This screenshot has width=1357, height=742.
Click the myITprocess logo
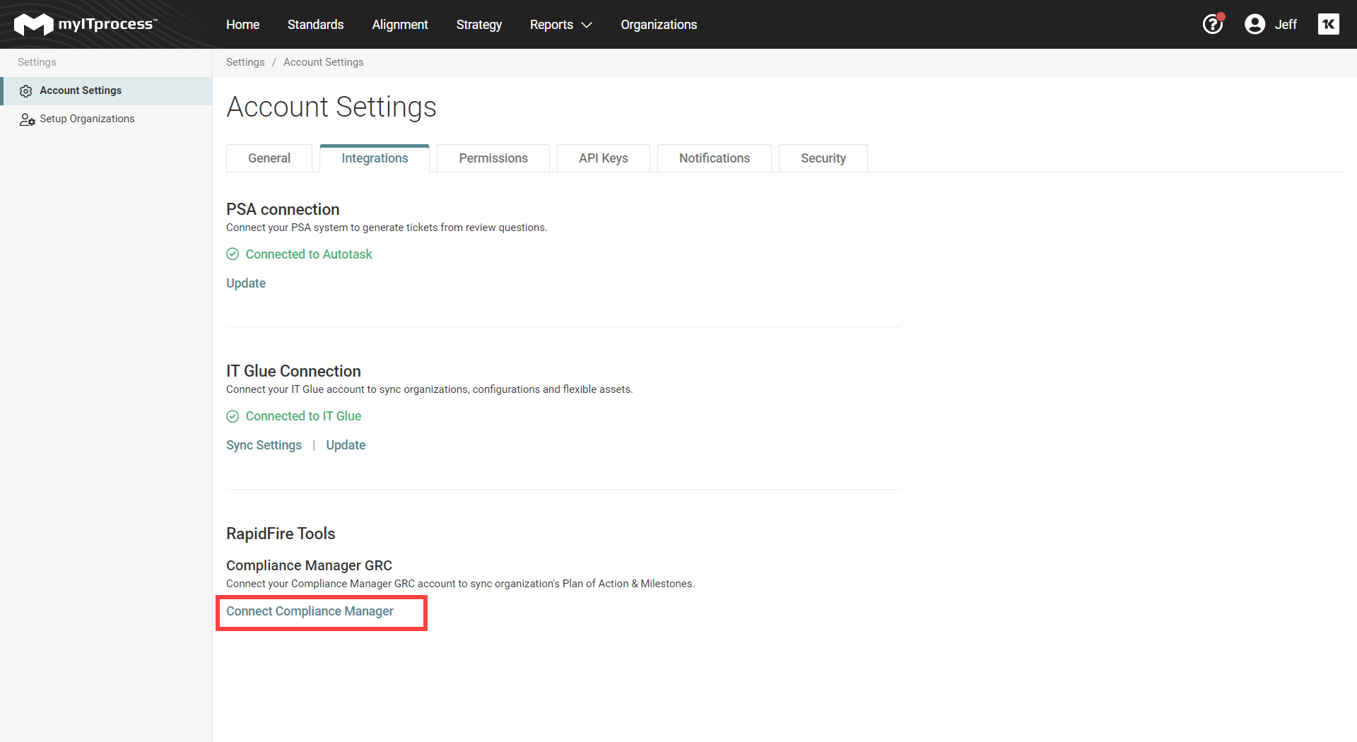86,24
